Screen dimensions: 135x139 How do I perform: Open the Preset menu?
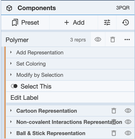[x=25, y=22]
